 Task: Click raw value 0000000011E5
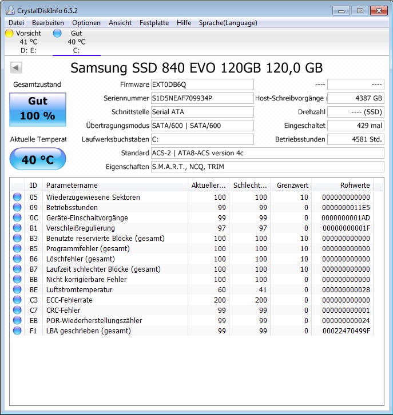[346, 208]
